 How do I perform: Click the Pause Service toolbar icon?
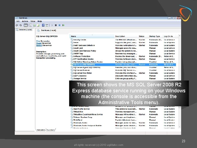click(59, 25)
